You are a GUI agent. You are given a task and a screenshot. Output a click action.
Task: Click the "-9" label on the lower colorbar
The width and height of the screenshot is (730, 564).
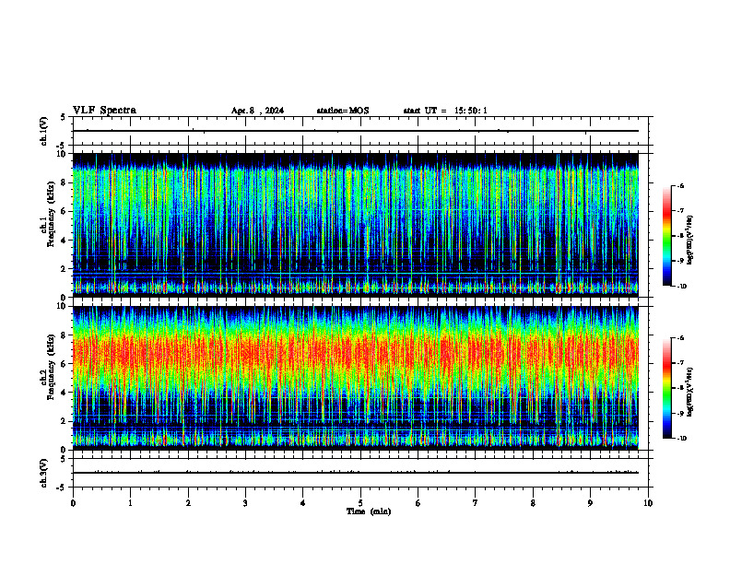(680, 414)
